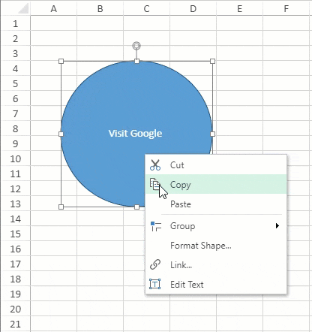Image resolution: width=312 pixels, height=332 pixels.
Task: Click the left-middle sizing handle of shape
Action: 61,134
